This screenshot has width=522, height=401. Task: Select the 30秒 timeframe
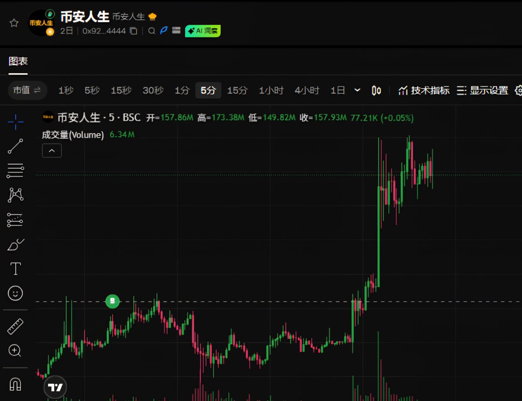click(153, 90)
